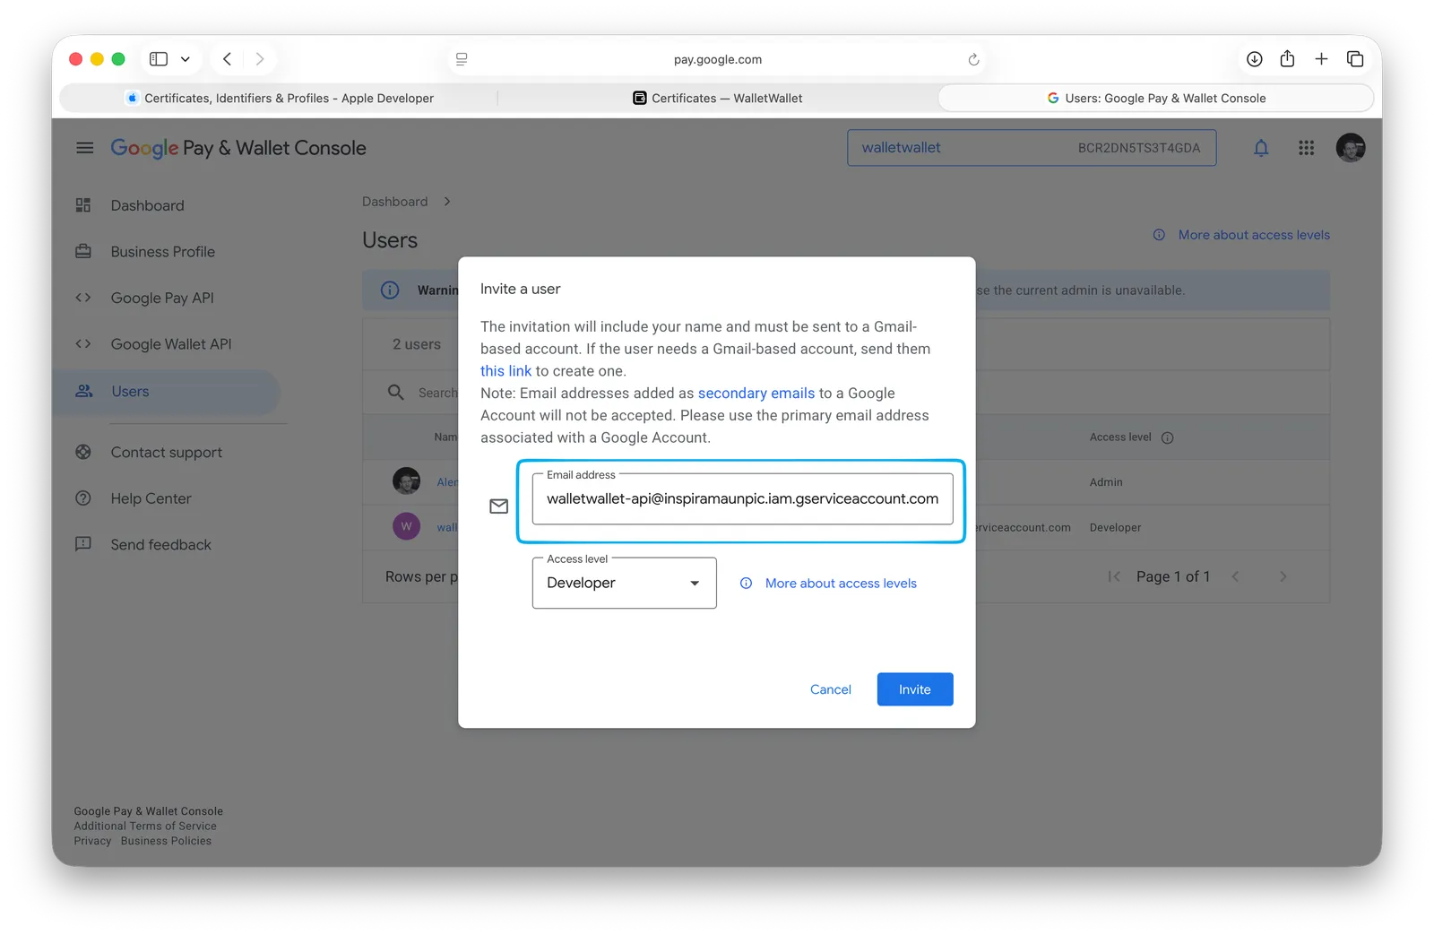Show Safari tab overview

click(x=1355, y=59)
